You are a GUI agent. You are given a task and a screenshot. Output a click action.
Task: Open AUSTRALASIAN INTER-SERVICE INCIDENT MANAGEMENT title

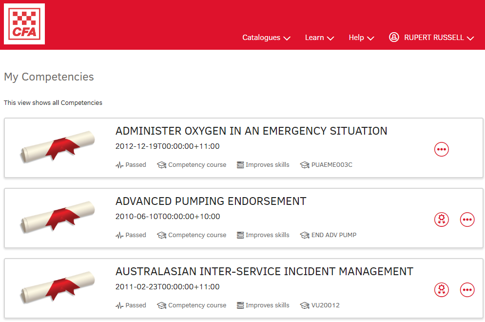(x=264, y=272)
